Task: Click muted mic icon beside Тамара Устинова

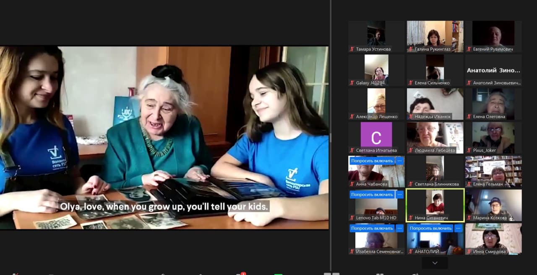Action: click(352, 49)
